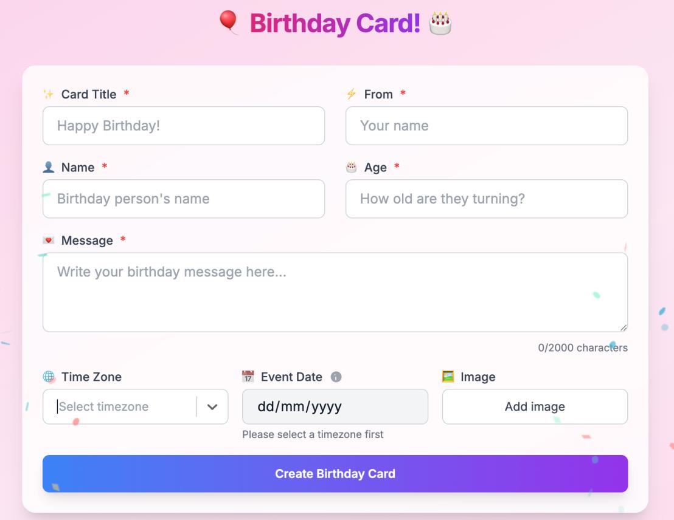Click the lightning bolt icon next to From

353,94
